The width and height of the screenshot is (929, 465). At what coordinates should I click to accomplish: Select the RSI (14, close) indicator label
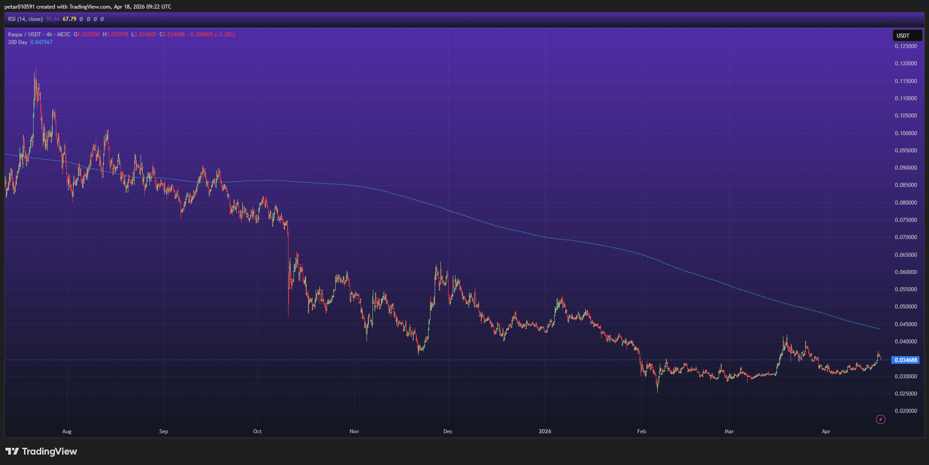tap(25, 19)
